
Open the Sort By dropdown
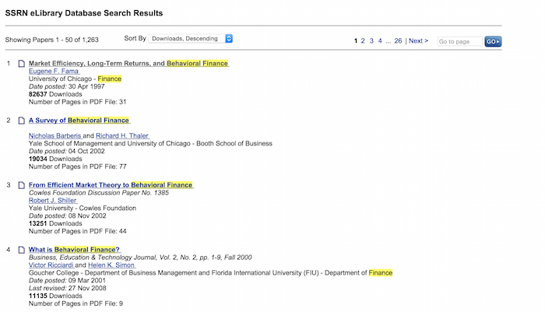coord(191,39)
